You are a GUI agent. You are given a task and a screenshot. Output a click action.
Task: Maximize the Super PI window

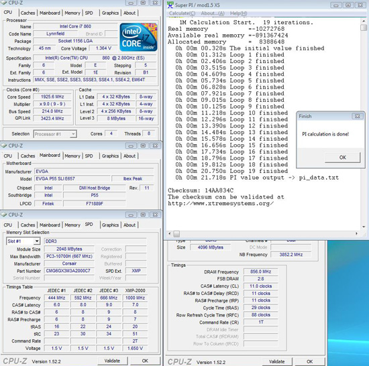[348, 5]
